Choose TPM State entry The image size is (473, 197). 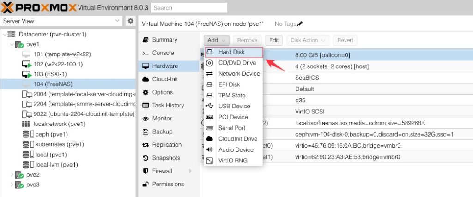tap(233, 95)
